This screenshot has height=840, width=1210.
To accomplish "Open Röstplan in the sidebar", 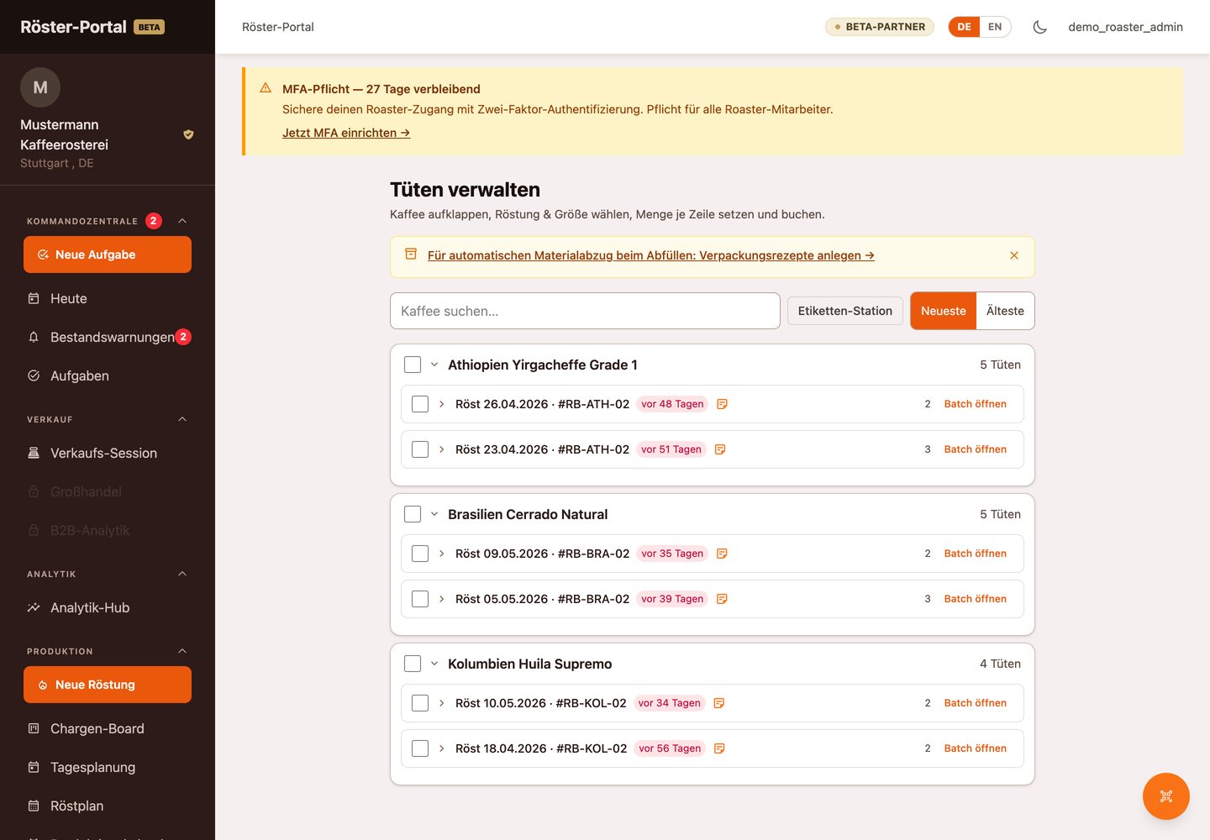I will 108,806.
